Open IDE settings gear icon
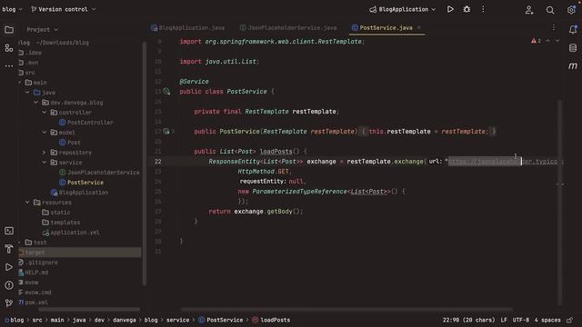The image size is (582, 327). (571, 10)
